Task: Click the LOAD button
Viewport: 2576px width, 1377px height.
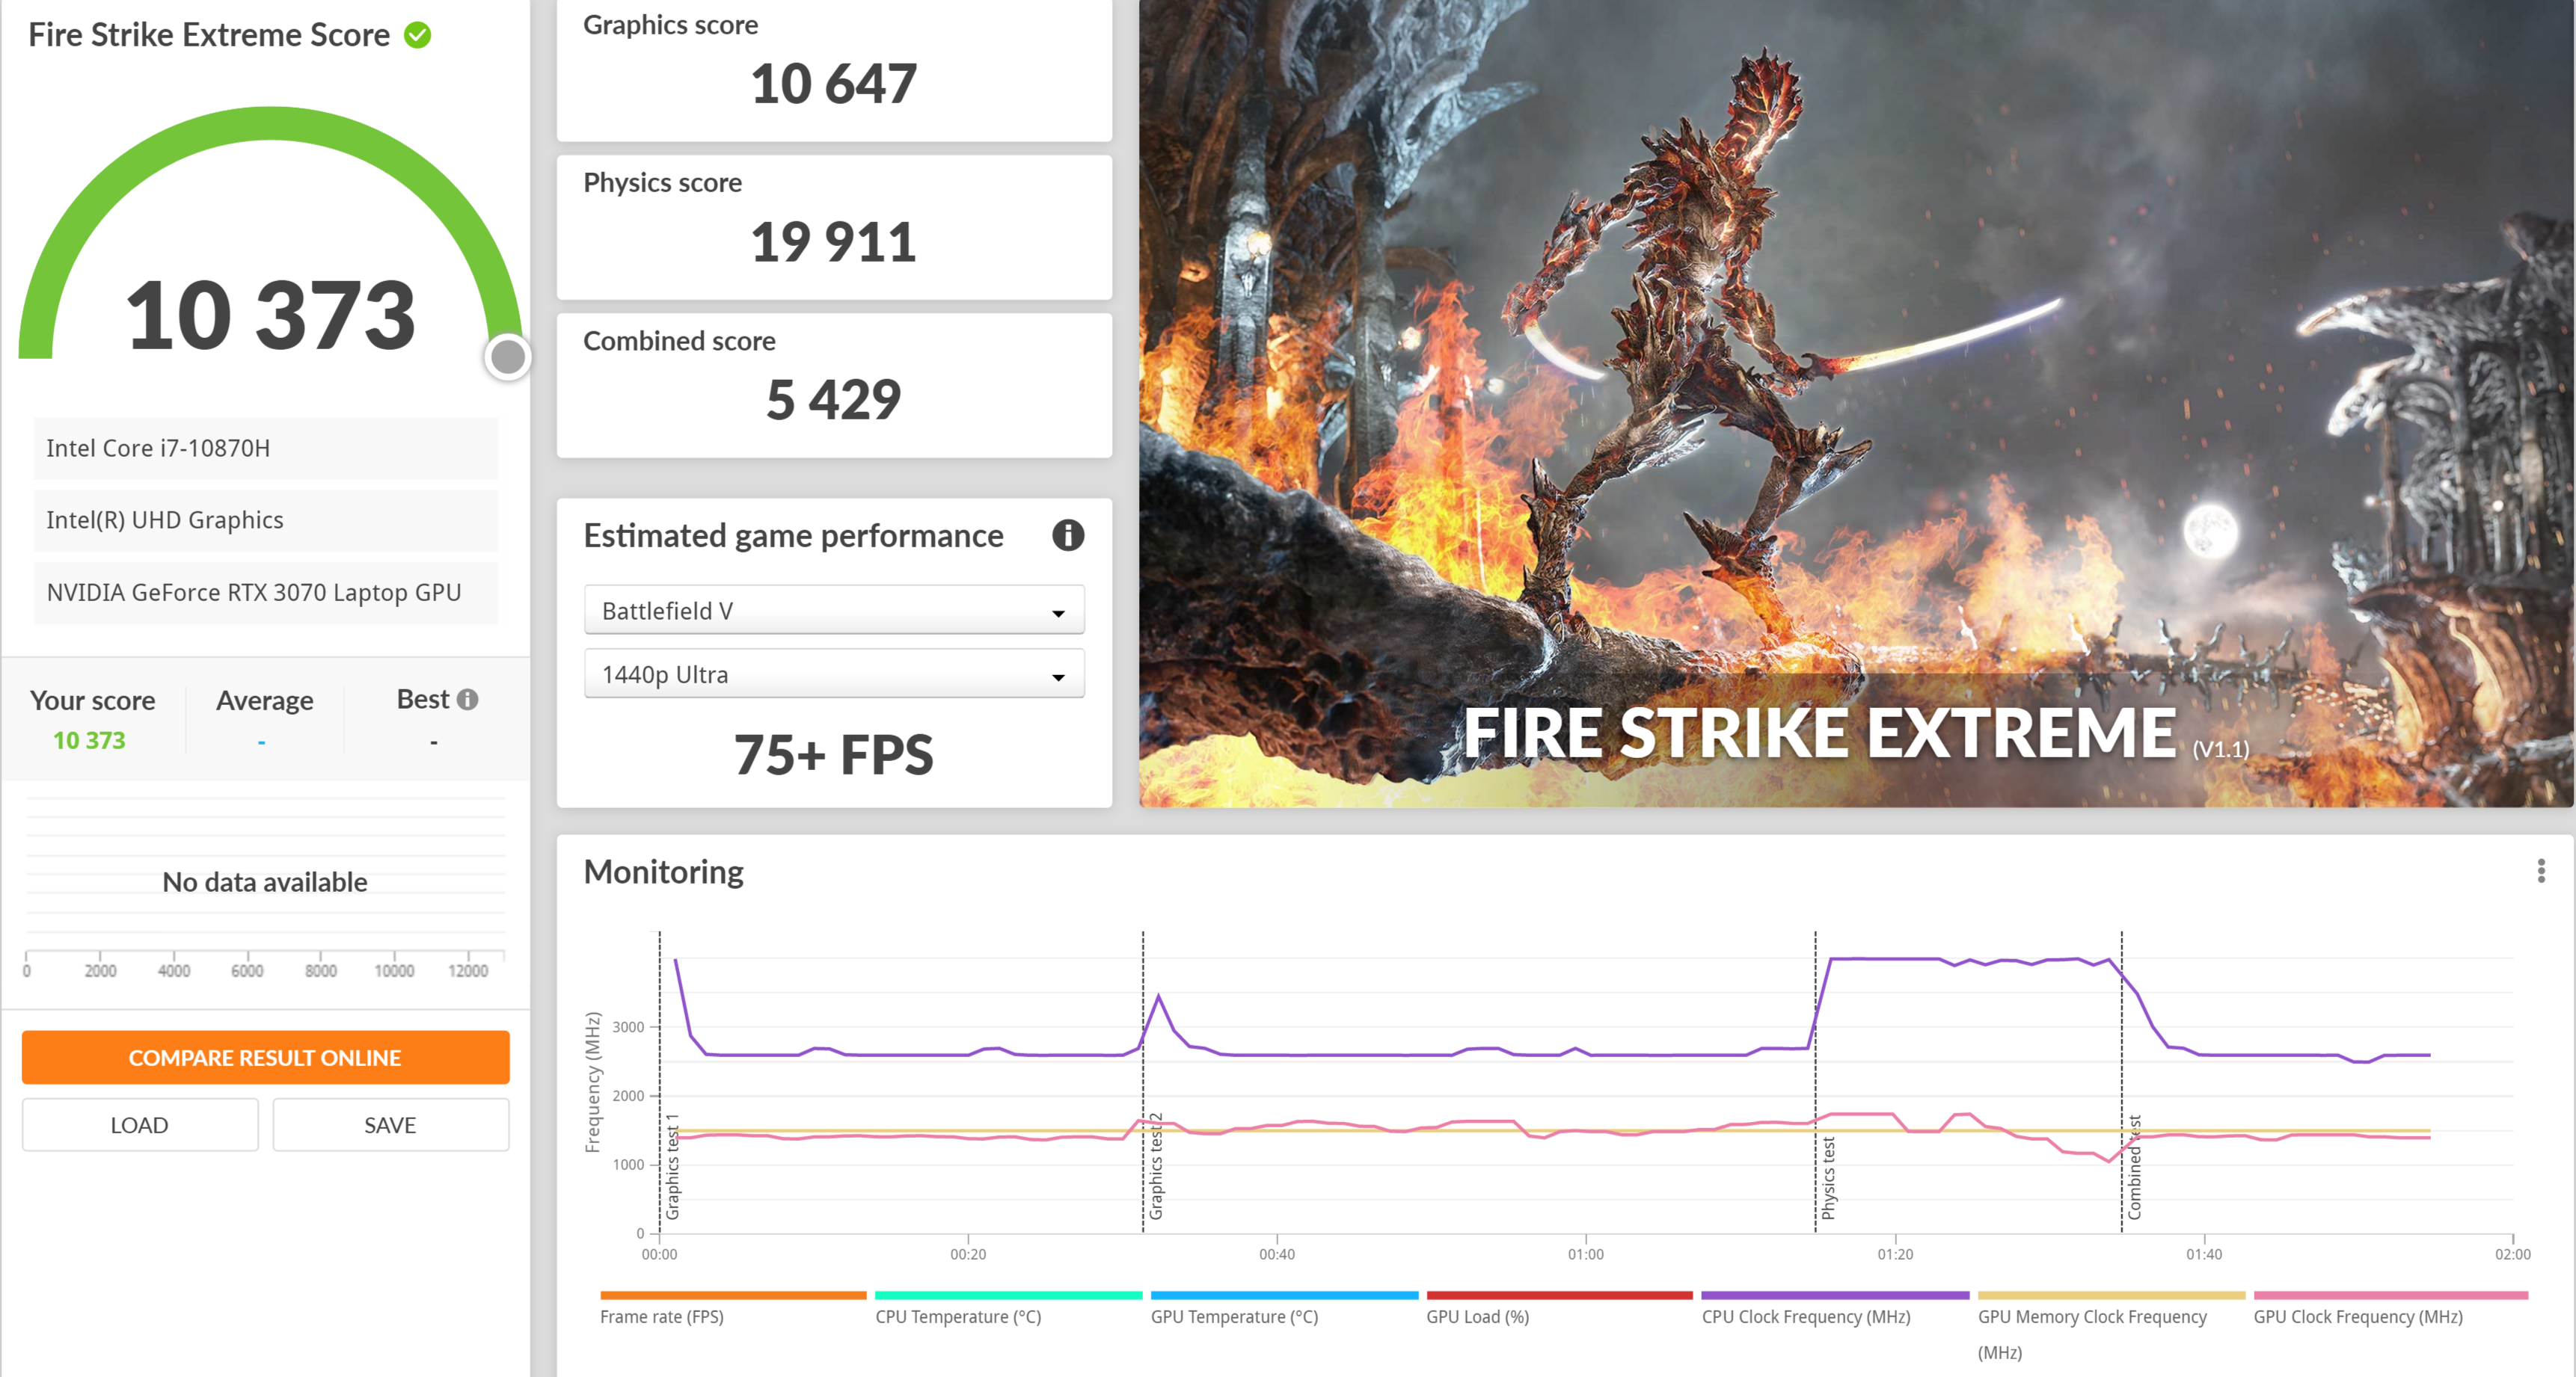Action: click(x=140, y=1125)
